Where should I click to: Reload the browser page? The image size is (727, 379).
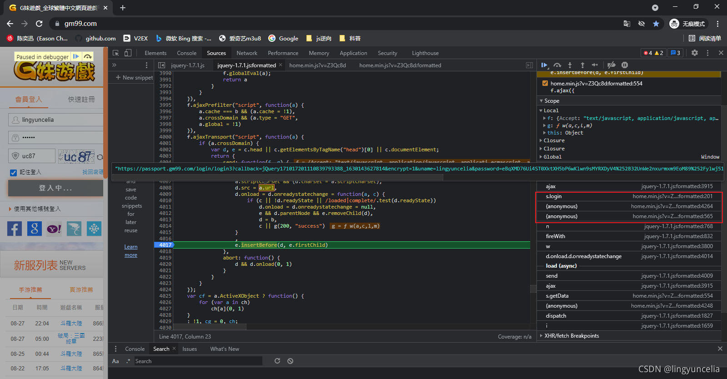[x=39, y=23]
